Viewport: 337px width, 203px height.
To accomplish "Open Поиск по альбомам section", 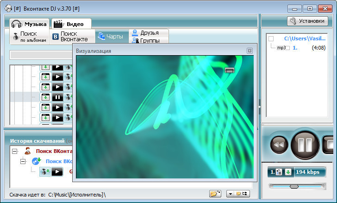I will point(30,37).
